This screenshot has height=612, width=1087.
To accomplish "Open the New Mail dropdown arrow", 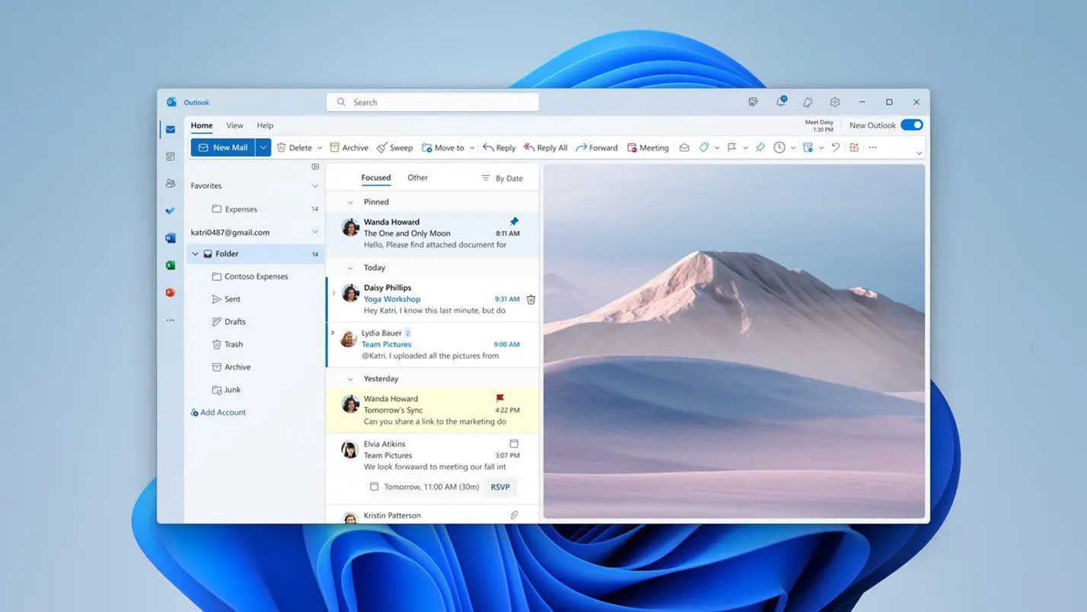I will pyautogui.click(x=263, y=147).
